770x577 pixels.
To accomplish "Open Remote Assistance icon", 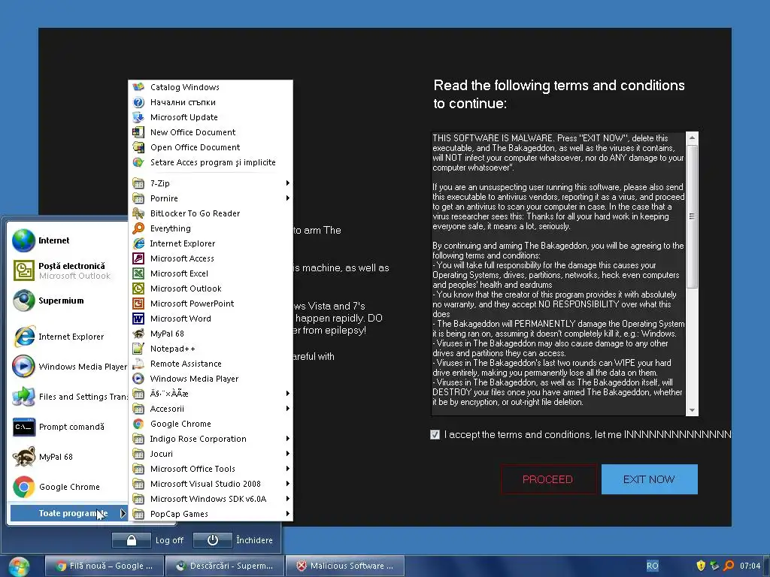I will click(x=138, y=364).
